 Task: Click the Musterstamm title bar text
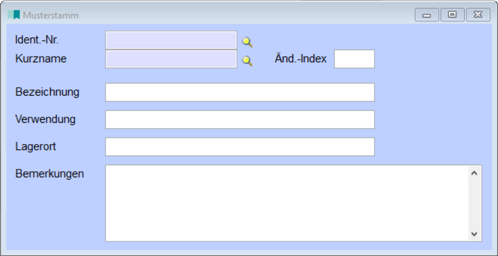point(51,15)
